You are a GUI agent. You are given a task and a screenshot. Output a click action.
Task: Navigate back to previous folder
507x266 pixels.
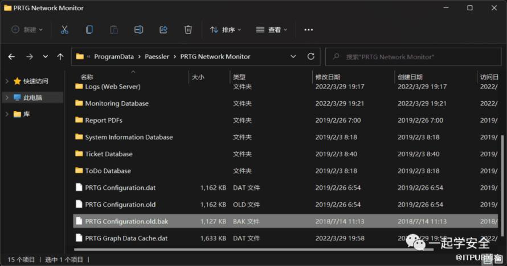point(11,57)
